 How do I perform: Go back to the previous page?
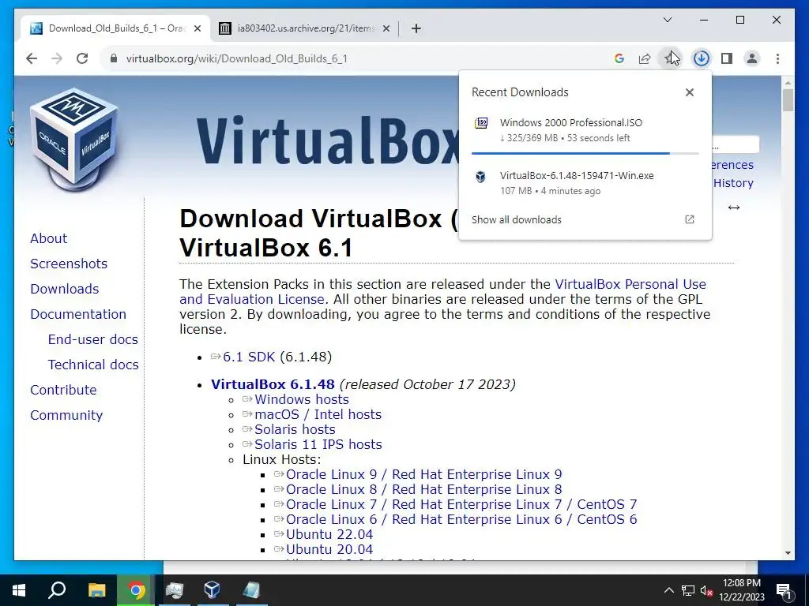point(32,58)
